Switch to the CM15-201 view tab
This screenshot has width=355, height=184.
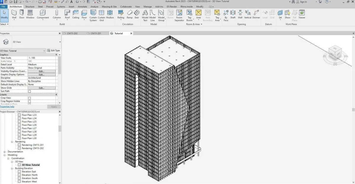[96, 33]
